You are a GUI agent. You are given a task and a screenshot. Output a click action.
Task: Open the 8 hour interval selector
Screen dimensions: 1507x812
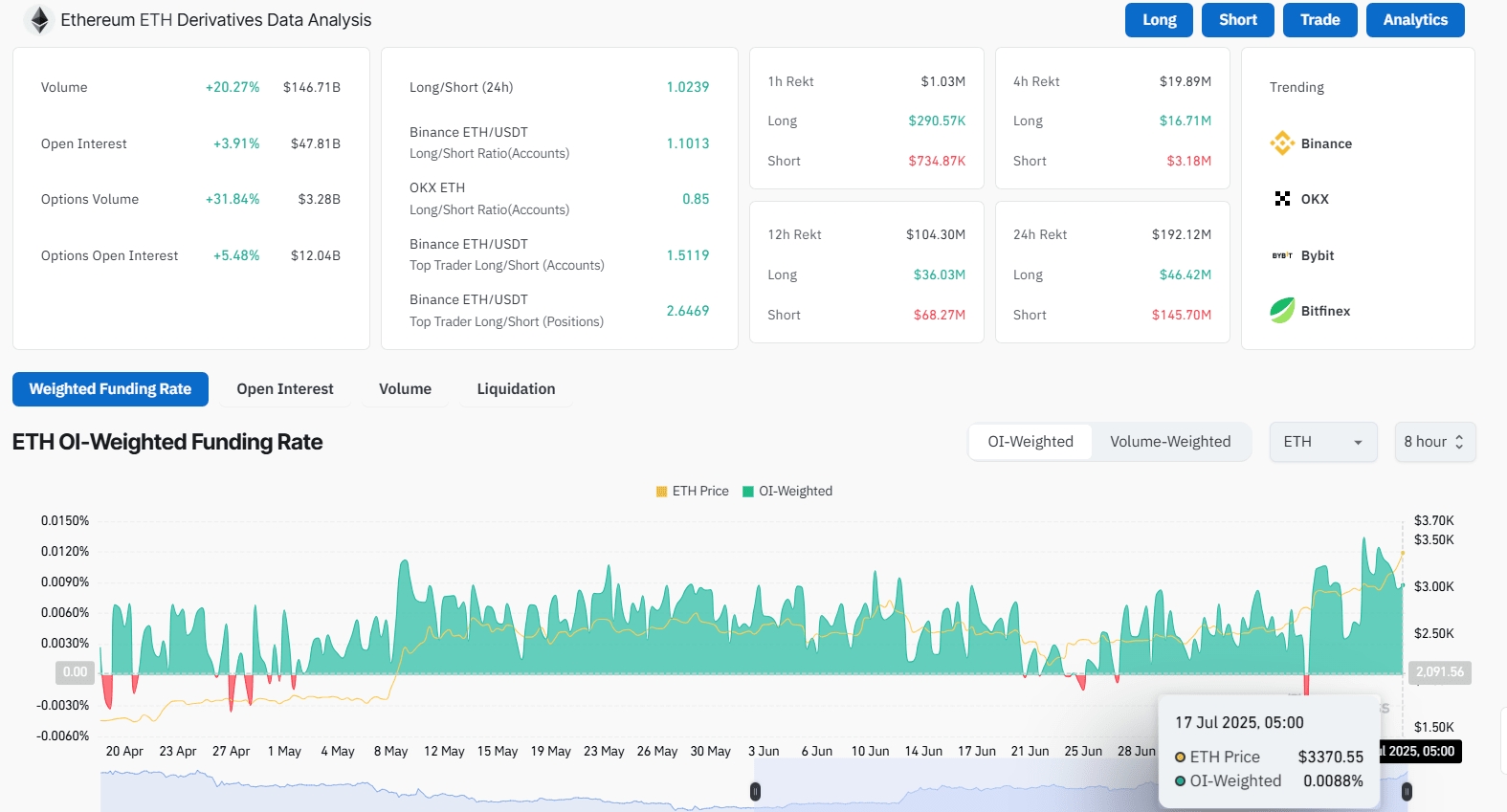click(x=1434, y=442)
